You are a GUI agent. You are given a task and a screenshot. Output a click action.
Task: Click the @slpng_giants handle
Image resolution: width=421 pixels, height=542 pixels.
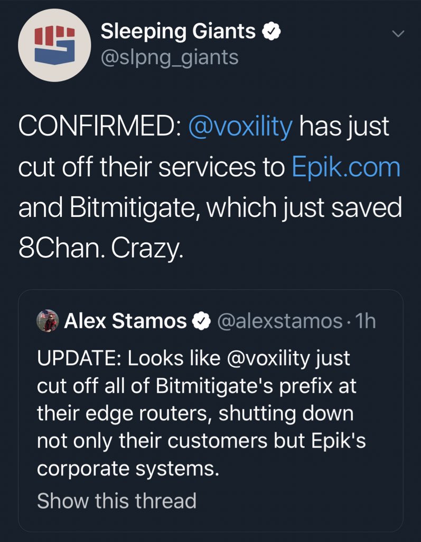click(169, 57)
